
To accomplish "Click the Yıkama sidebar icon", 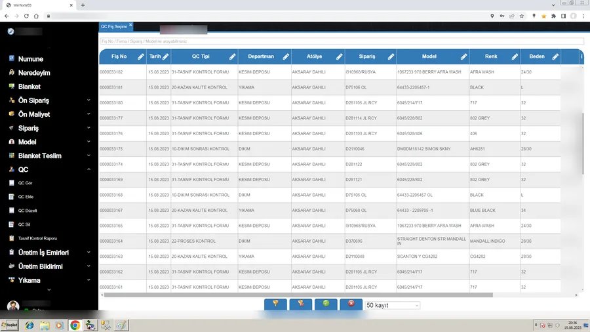I will (12, 280).
